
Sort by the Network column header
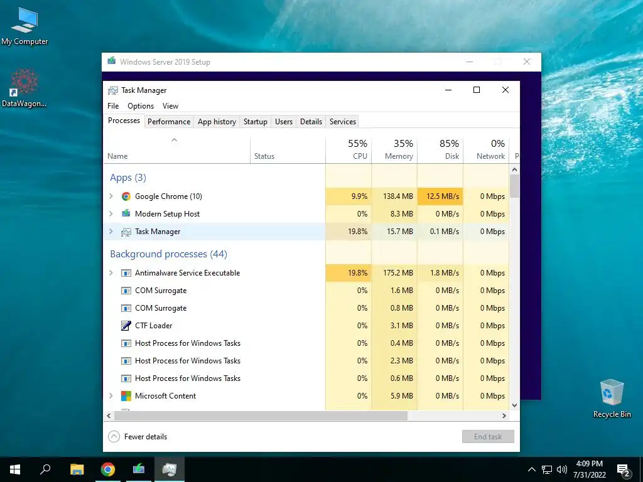[486, 150]
